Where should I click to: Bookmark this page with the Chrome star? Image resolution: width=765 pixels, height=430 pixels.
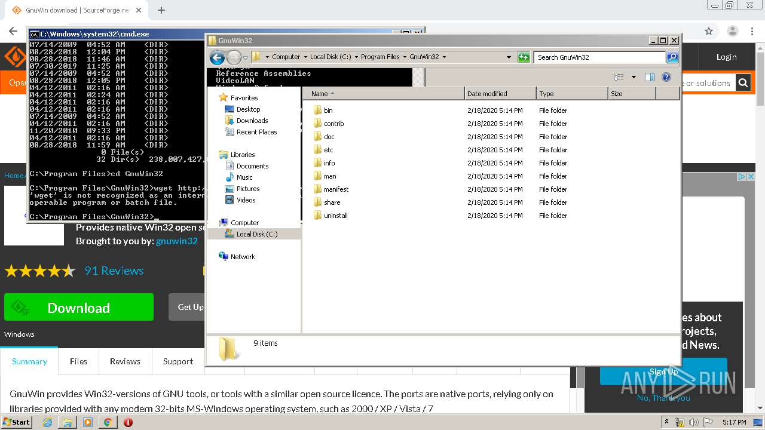click(709, 31)
